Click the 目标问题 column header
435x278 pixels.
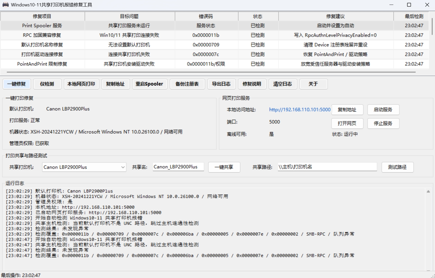[x=130, y=16]
